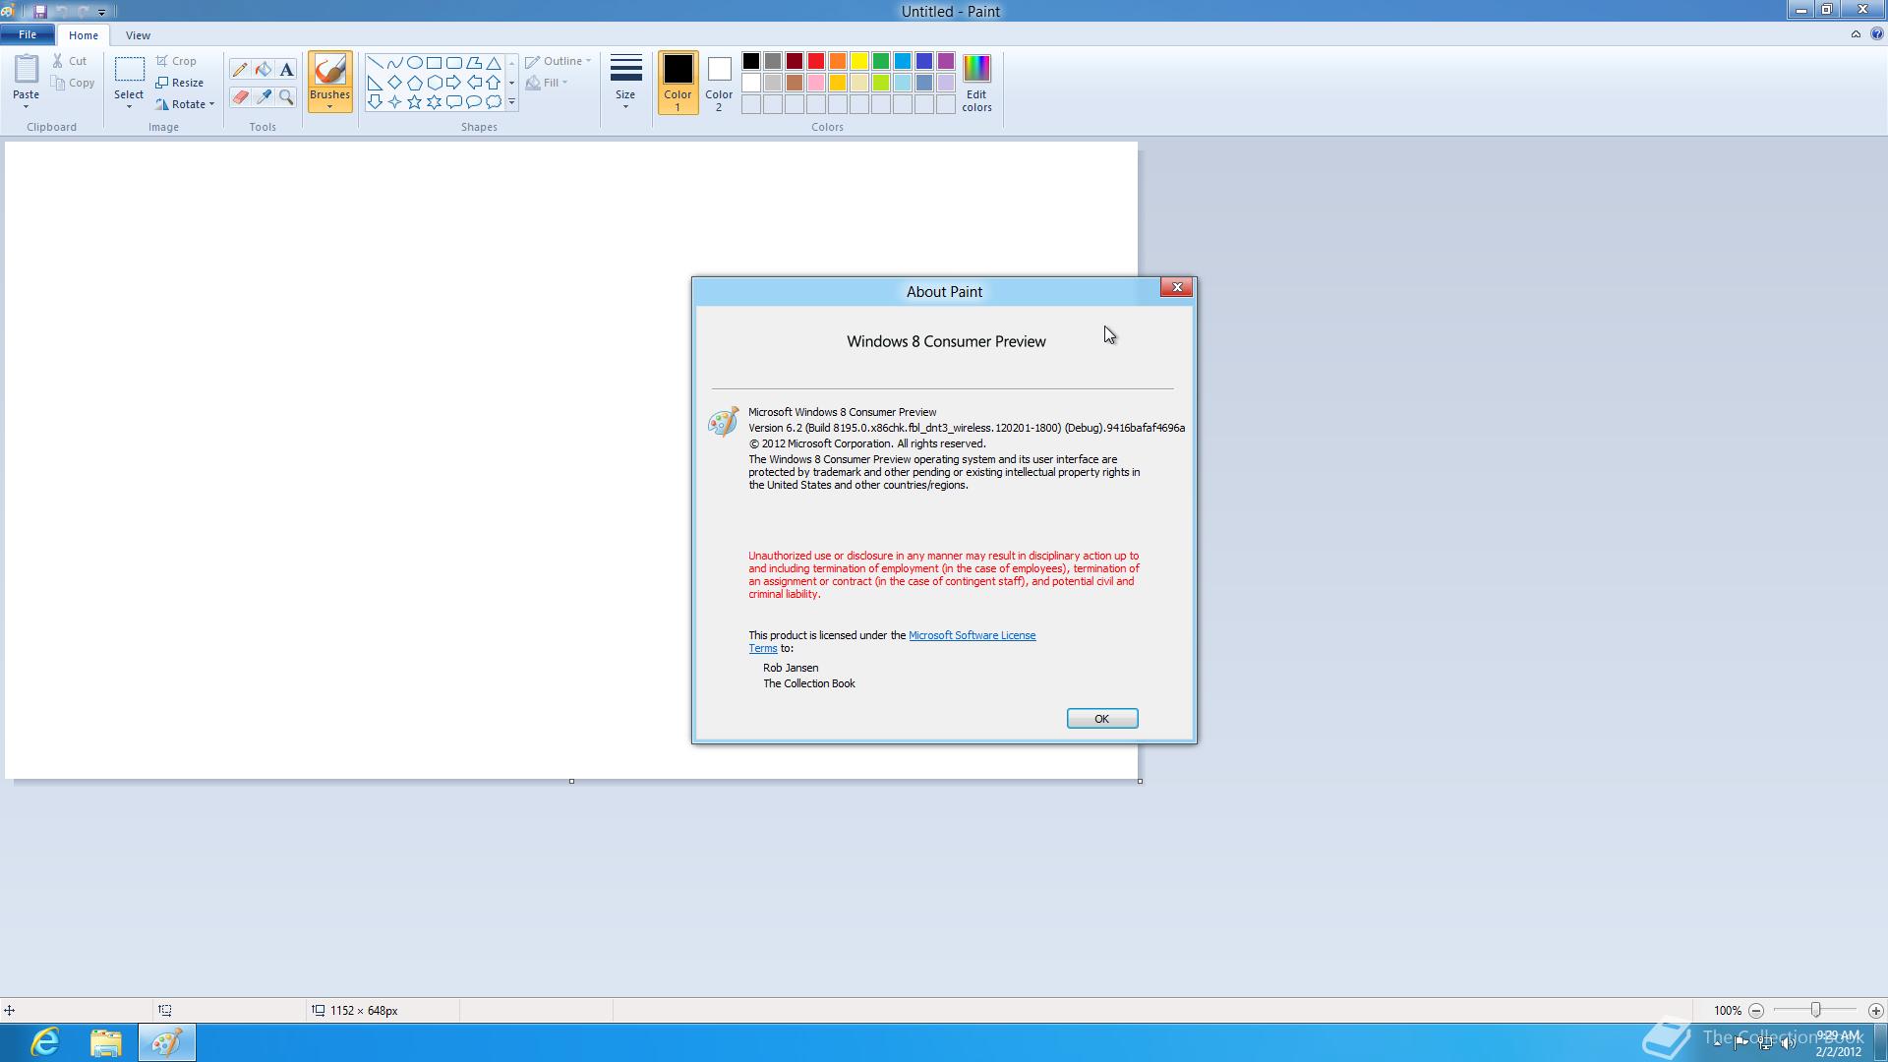
Task: Activate the Eraser tool
Action: [239, 96]
